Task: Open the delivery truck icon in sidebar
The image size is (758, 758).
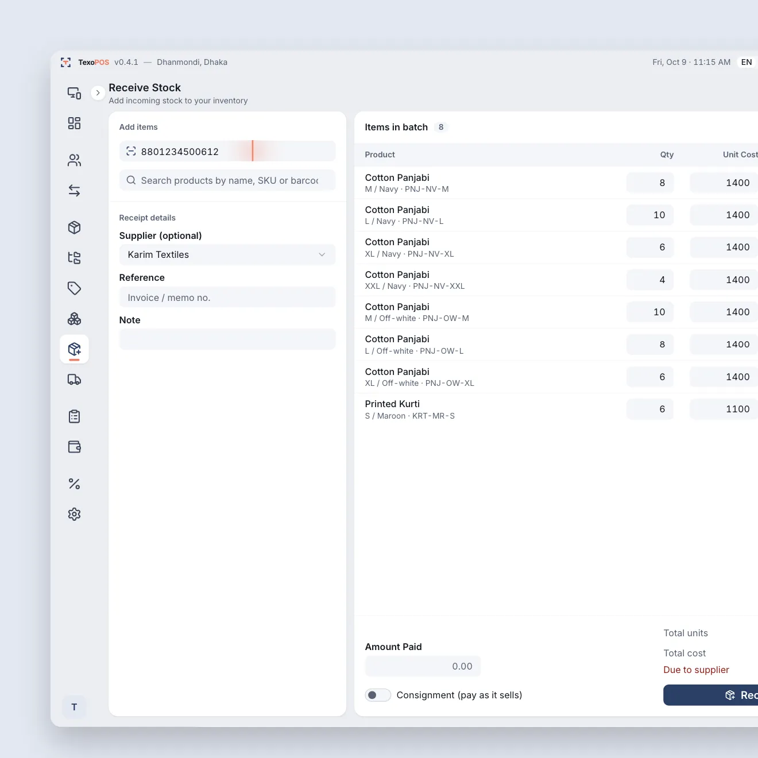Action: [74, 380]
